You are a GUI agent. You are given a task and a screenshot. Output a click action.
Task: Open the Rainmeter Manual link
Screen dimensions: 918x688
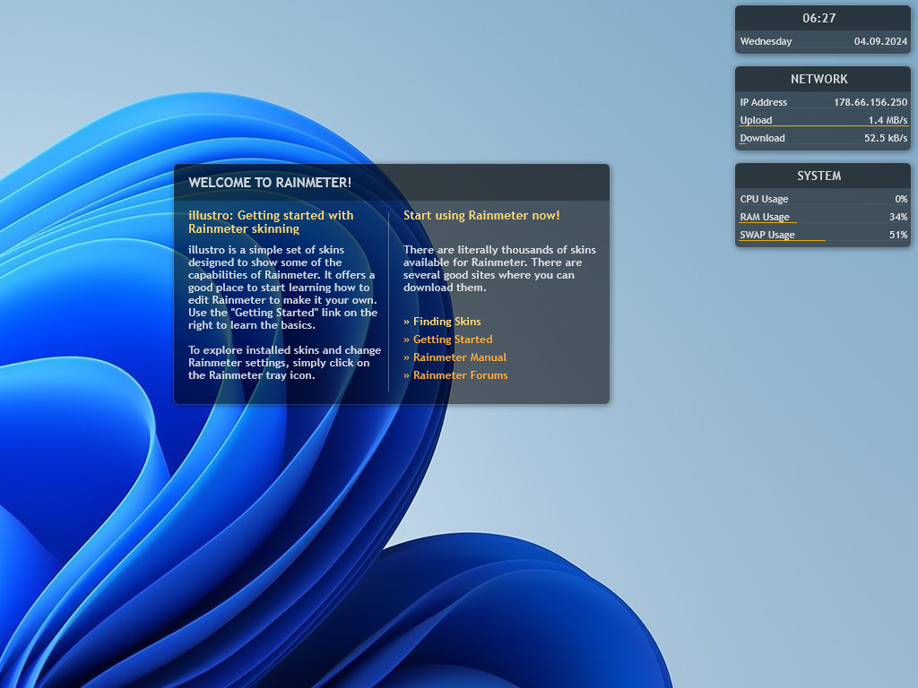(455, 357)
